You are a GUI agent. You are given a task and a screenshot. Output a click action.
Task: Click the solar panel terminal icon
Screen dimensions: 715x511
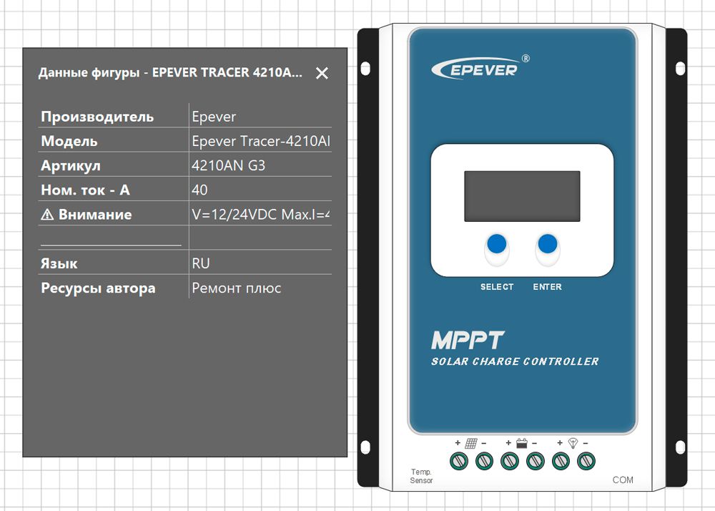click(470, 442)
